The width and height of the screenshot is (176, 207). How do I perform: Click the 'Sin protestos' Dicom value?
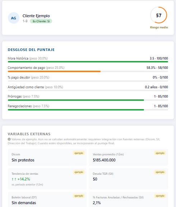[23, 160]
